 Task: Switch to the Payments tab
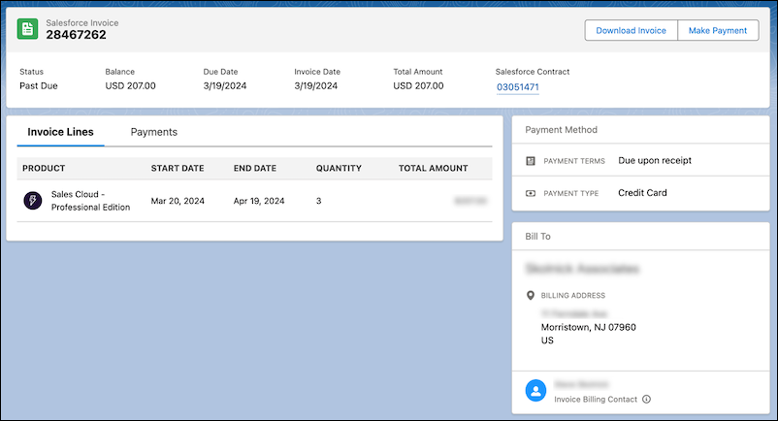tap(154, 132)
